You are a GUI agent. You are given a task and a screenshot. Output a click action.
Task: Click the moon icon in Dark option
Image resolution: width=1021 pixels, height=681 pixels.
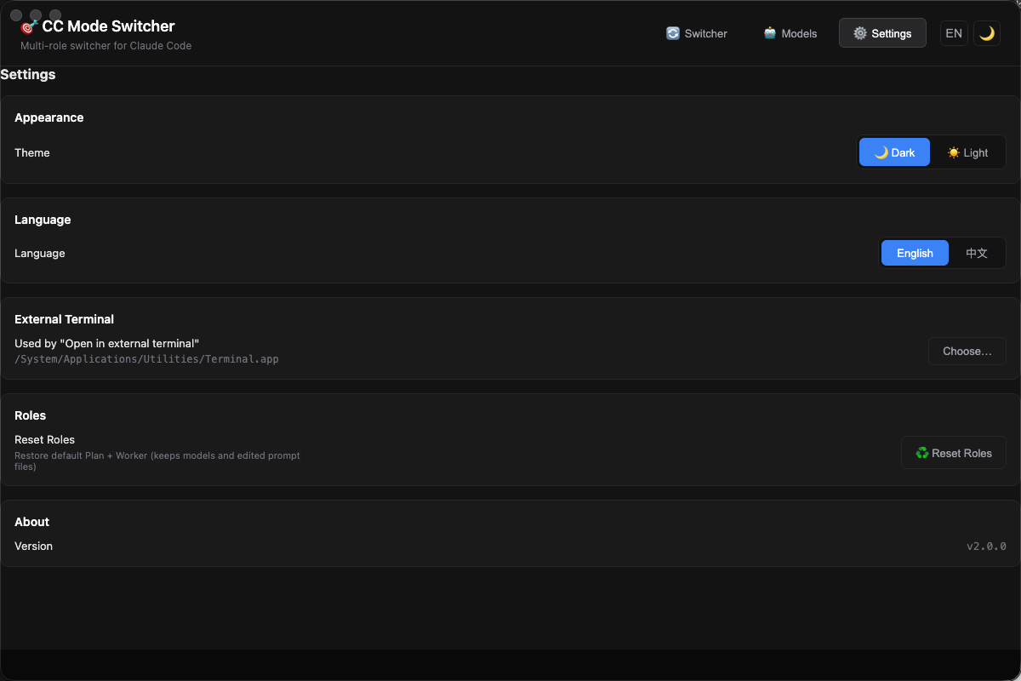(881, 152)
